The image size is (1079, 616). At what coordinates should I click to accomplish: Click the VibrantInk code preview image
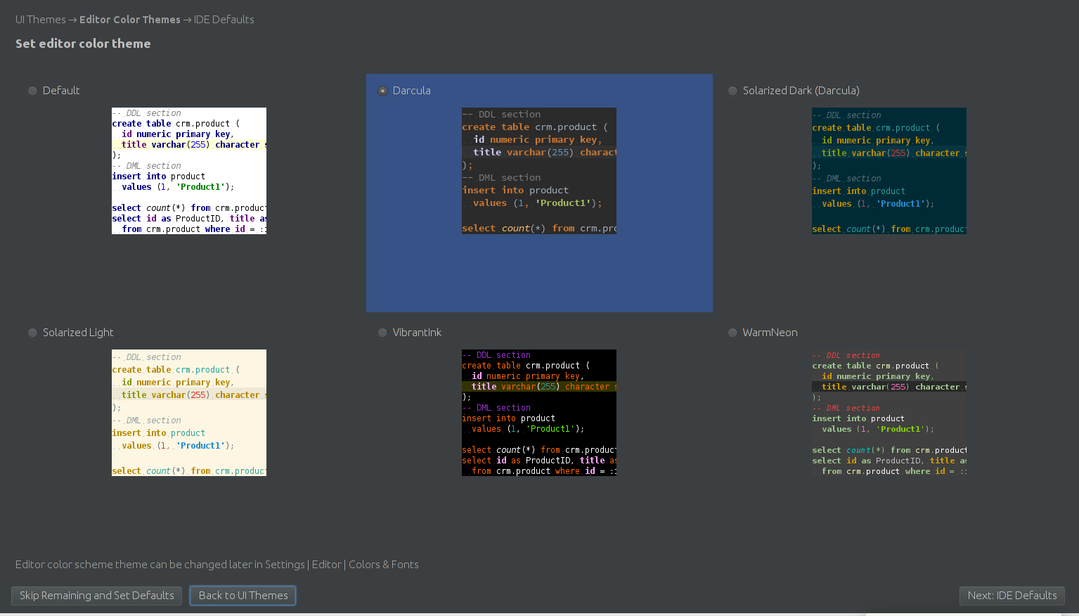click(x=539, y=413)
